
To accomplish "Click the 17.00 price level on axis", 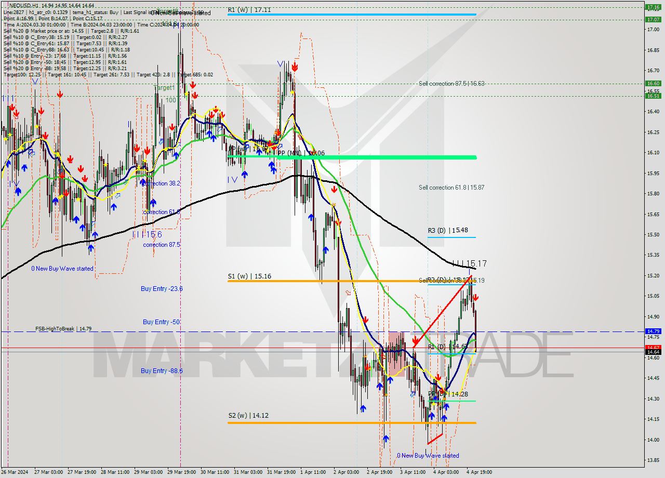I will pyautogui.click(x=653, y=29).
